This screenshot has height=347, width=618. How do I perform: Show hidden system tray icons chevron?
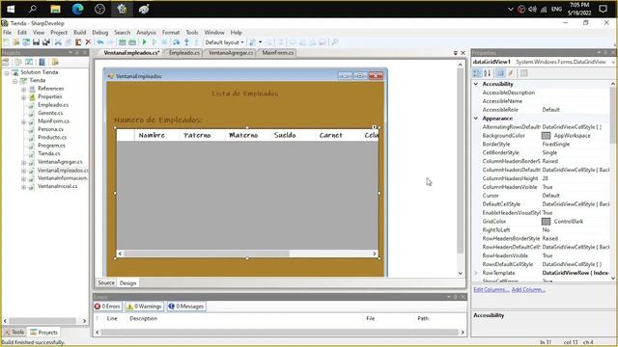[511, 9]
